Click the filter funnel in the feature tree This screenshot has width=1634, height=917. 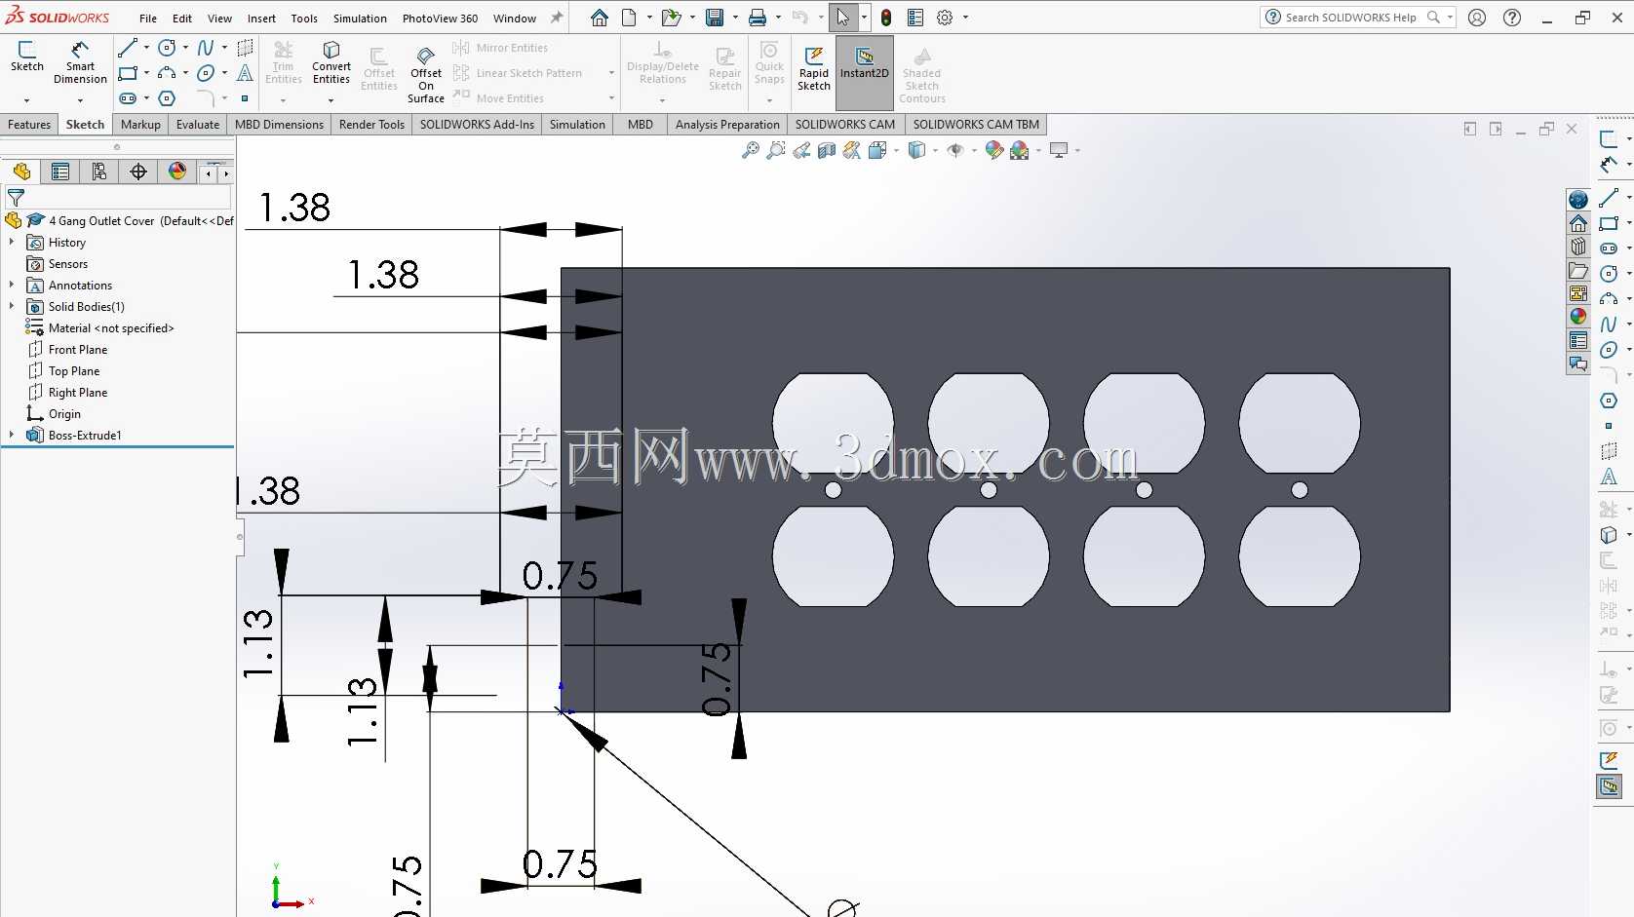(x=16, y=197)
